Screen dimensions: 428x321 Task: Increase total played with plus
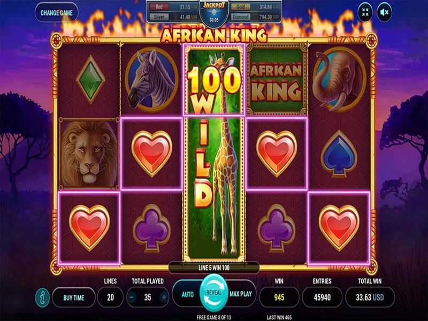(x=164, y=297)
